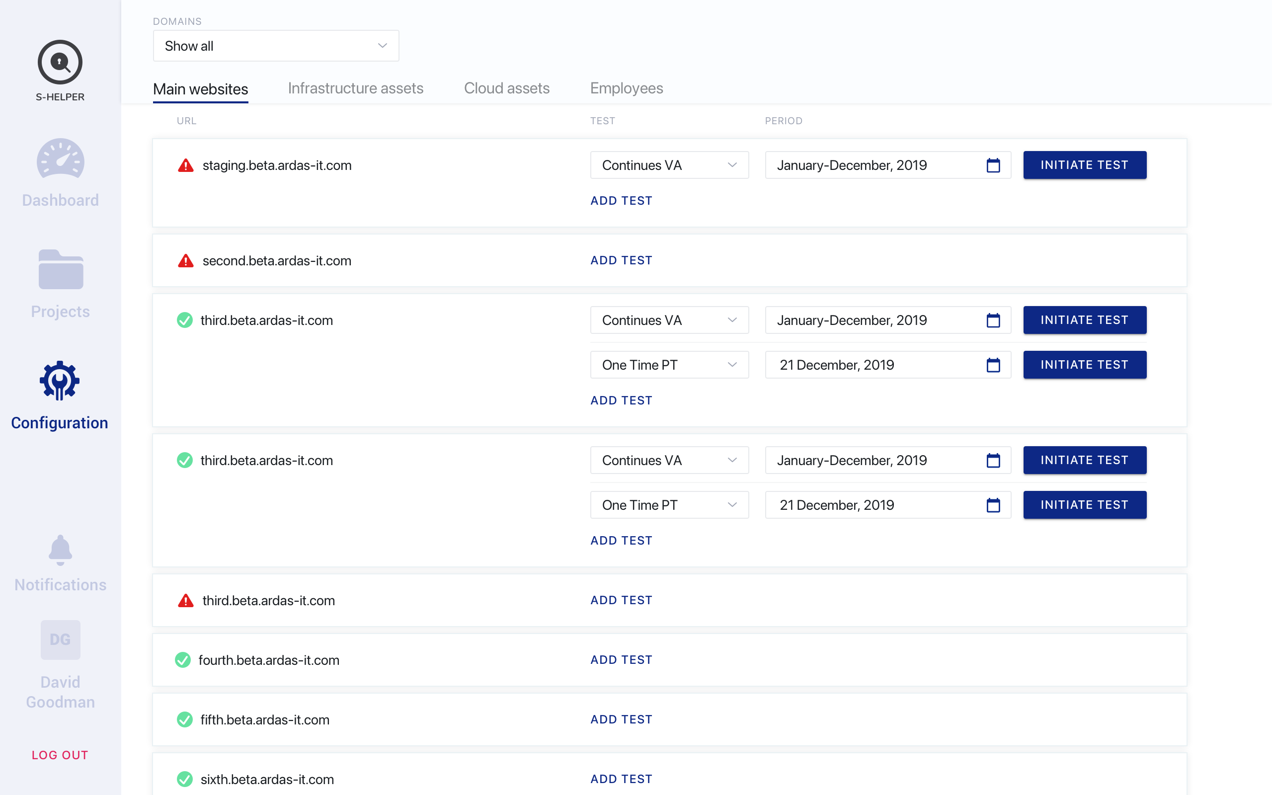The width and height of the screenshot is (1272, 795).
Task: Switch to Infrastructure assets tab
Action: click(355, 88)
